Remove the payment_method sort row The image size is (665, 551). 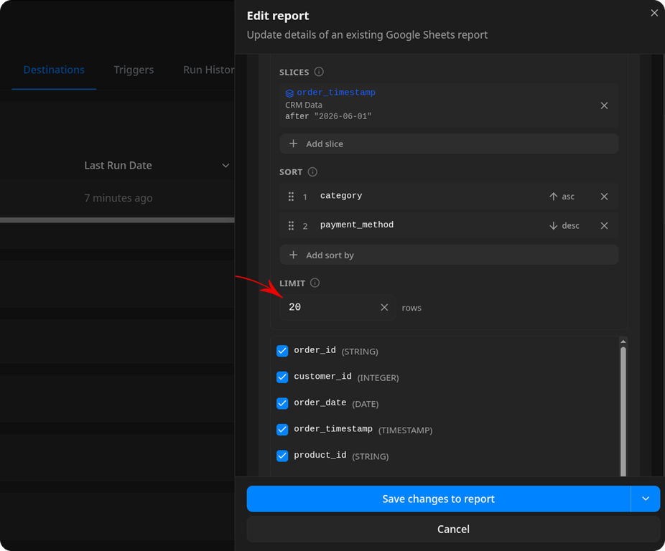605,225
